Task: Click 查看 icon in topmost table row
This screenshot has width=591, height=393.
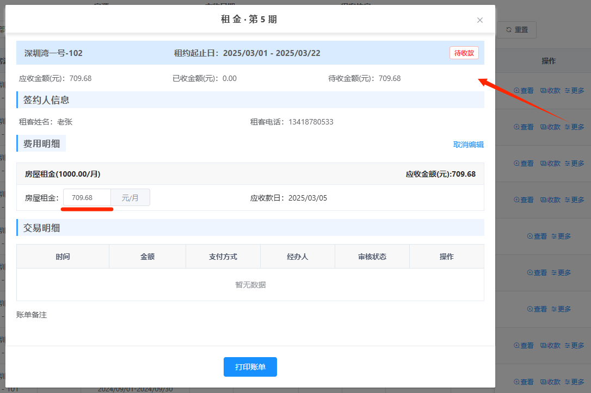Action: [x=524, y=91]
